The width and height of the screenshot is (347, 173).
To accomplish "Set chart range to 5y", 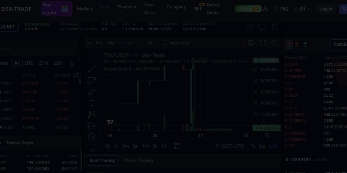I will (108, 146).
